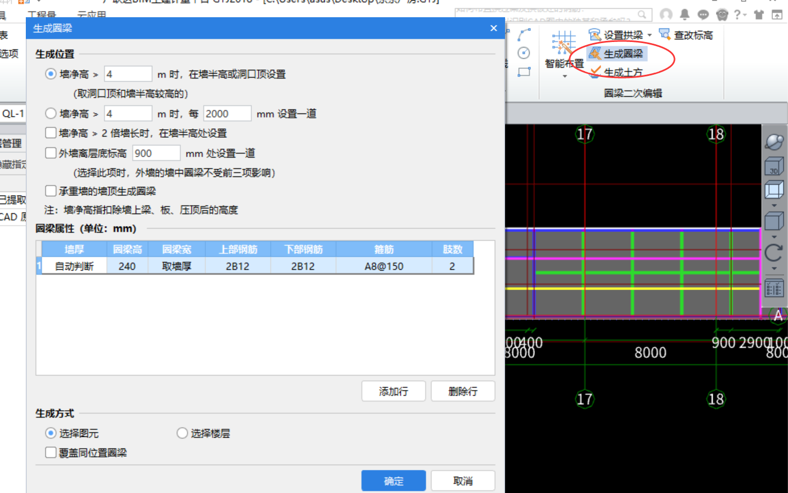Expand solid box dropdown arrow
The height and width of the screenshot is (493, 788).
(774, 237)
